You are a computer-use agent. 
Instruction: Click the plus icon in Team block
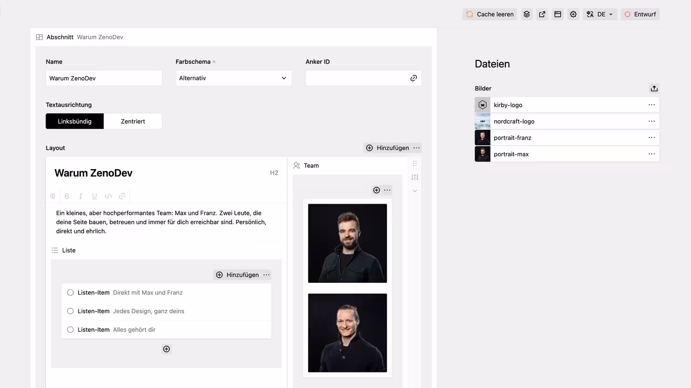[x=377, y=190]
